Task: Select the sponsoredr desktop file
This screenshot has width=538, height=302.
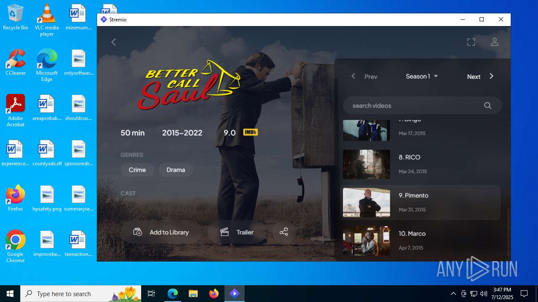Action: (78, 153)
